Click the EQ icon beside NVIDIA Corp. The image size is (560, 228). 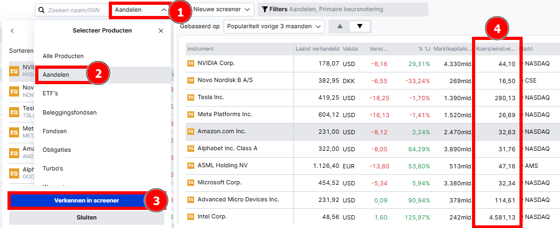click(190, 63)
